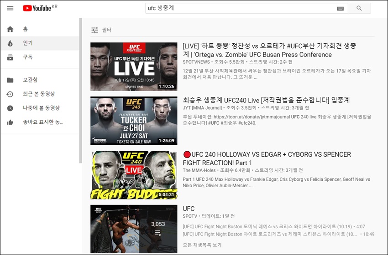Click description Part 1 UFC 240 Max Holloway

[277, 183]
